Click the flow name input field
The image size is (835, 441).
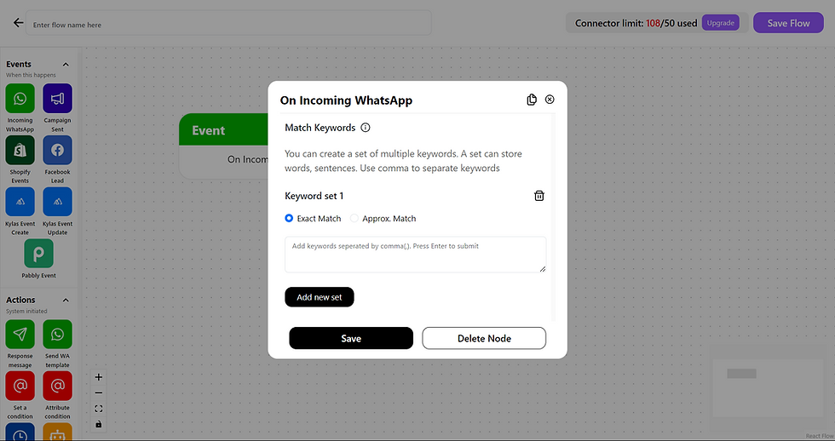(228, 23)
